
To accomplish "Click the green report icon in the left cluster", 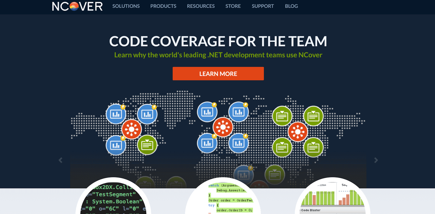I will 147,145.
